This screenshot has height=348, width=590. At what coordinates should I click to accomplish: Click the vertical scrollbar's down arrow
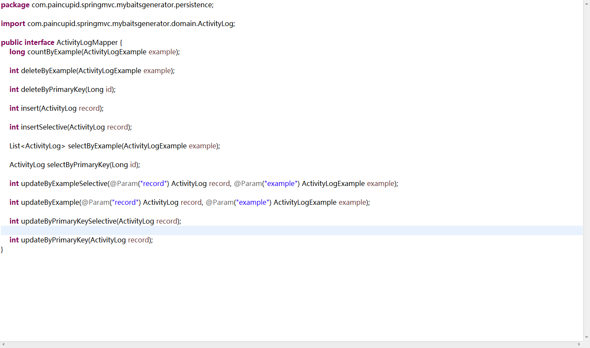coord(587,338)
